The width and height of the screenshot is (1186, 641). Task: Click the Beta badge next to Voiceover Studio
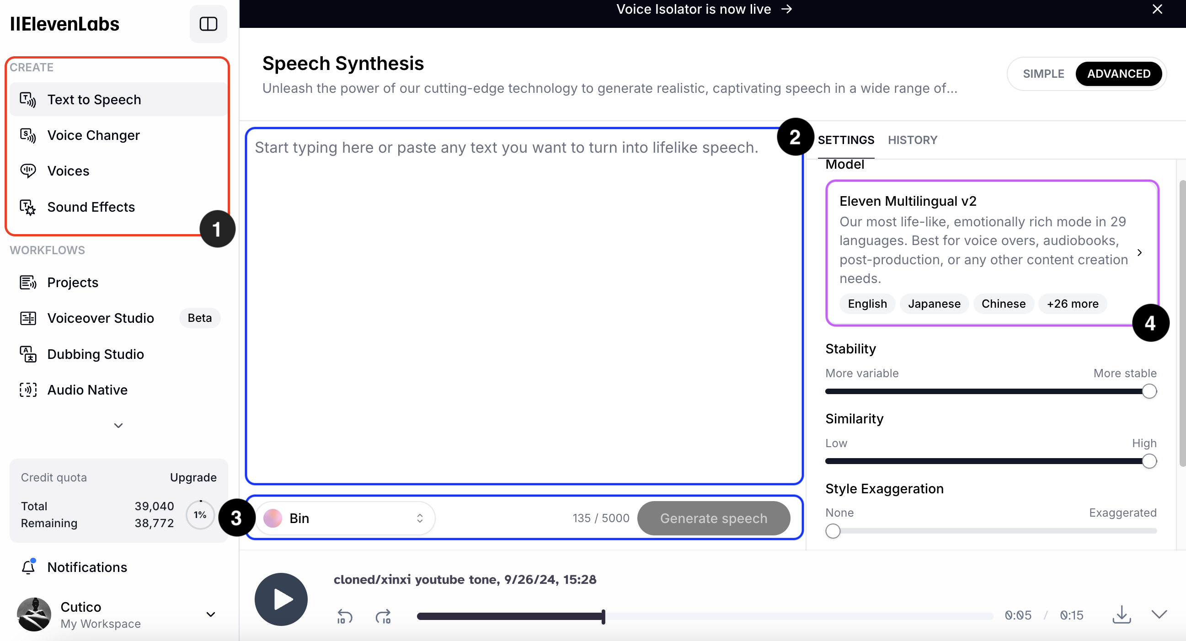[200, 318]
